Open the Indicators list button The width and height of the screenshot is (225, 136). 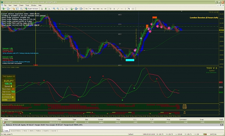(x=71, y=9)
